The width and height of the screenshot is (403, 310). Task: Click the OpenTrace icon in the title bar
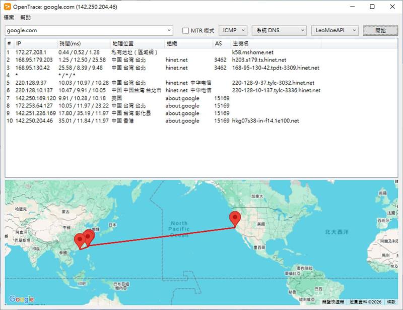pyautogui.click(x=7, y=7)
